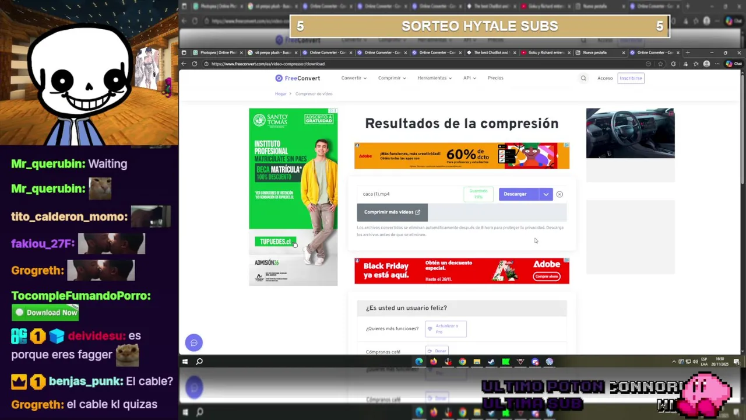Open the Copilot Chat button
The height and width of the screenshot is (420, 746).
[733, 64]
